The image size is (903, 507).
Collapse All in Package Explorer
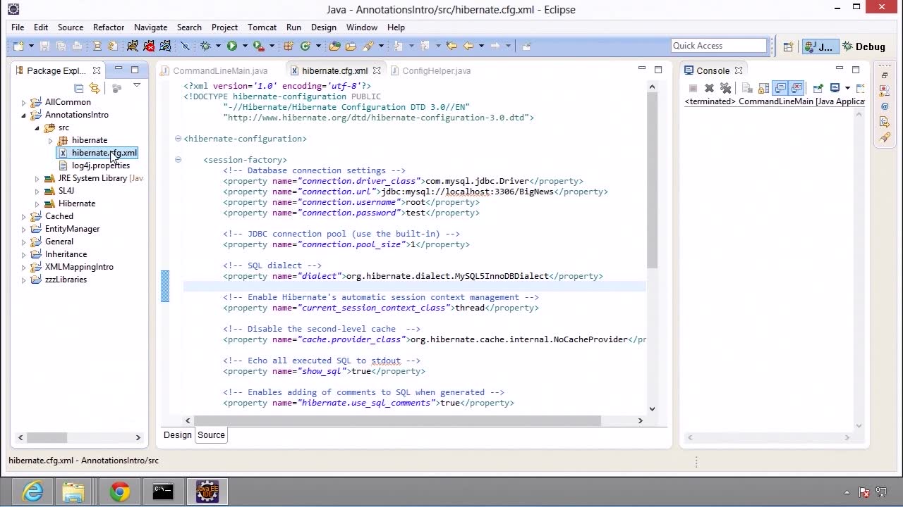[79, 88]
